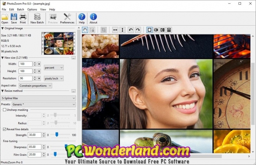
Task: Click the Open folder icon
Action: tap(5, 18)
